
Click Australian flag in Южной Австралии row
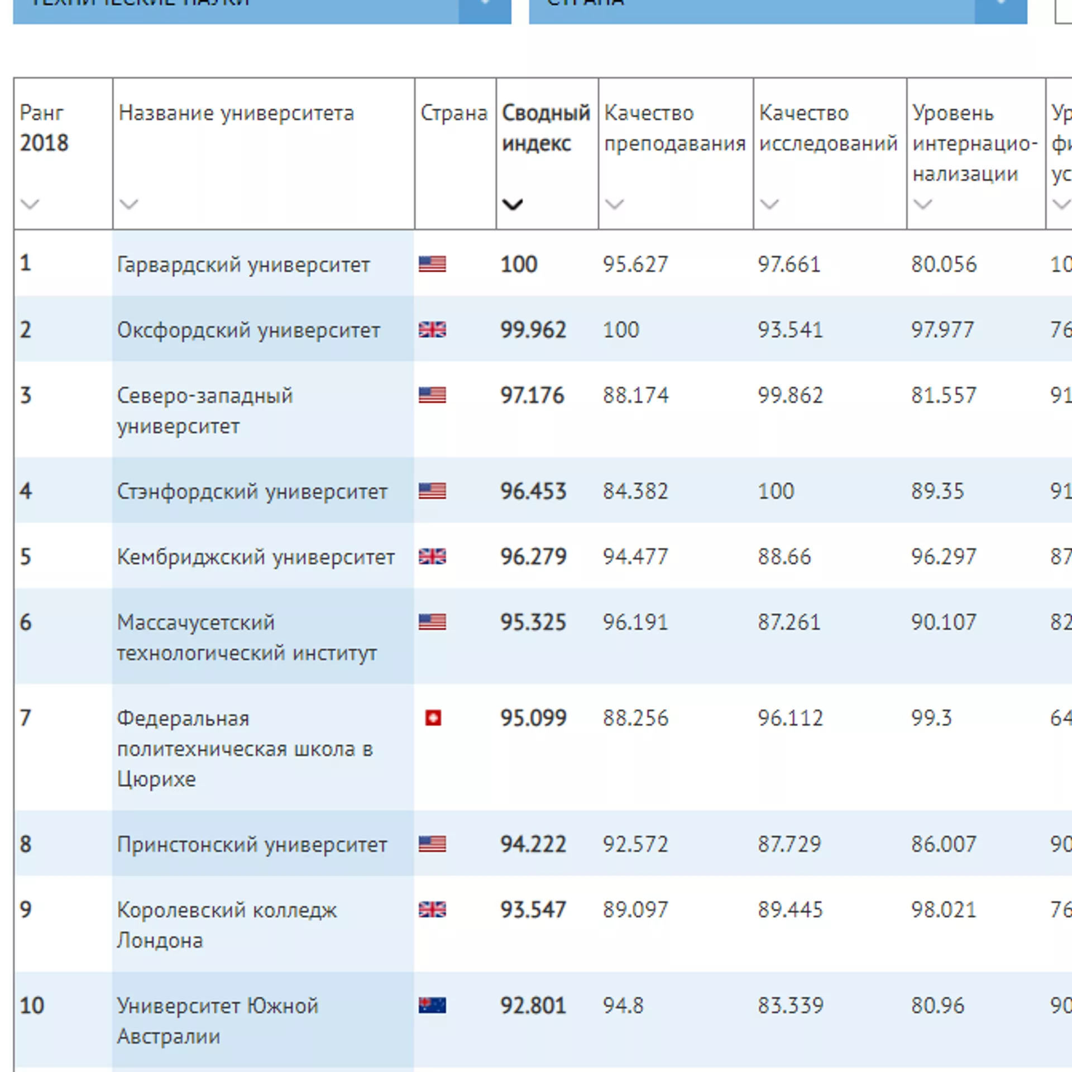[x=432, y=1005]
